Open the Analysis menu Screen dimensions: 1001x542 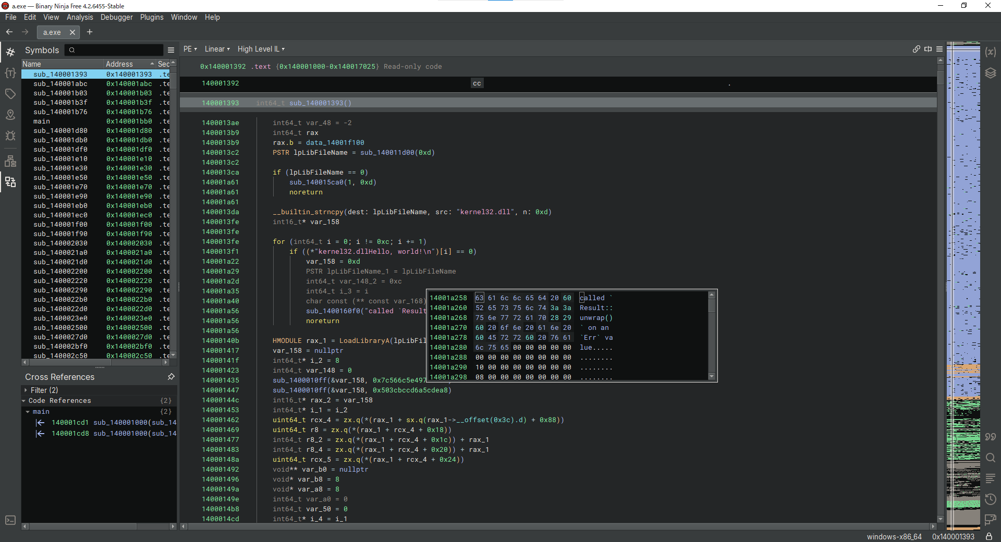80,17
